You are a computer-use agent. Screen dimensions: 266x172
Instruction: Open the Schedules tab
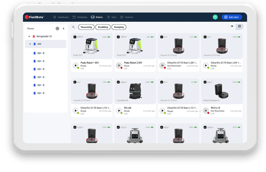click(80, 17)
